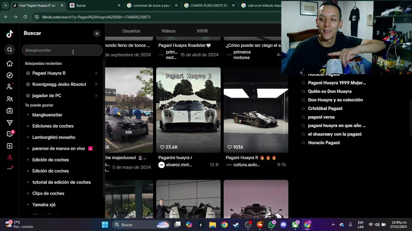Choose suggestion tutorial de edición de coches
This screenshot has height=231, width=412.
pos(61,182)
